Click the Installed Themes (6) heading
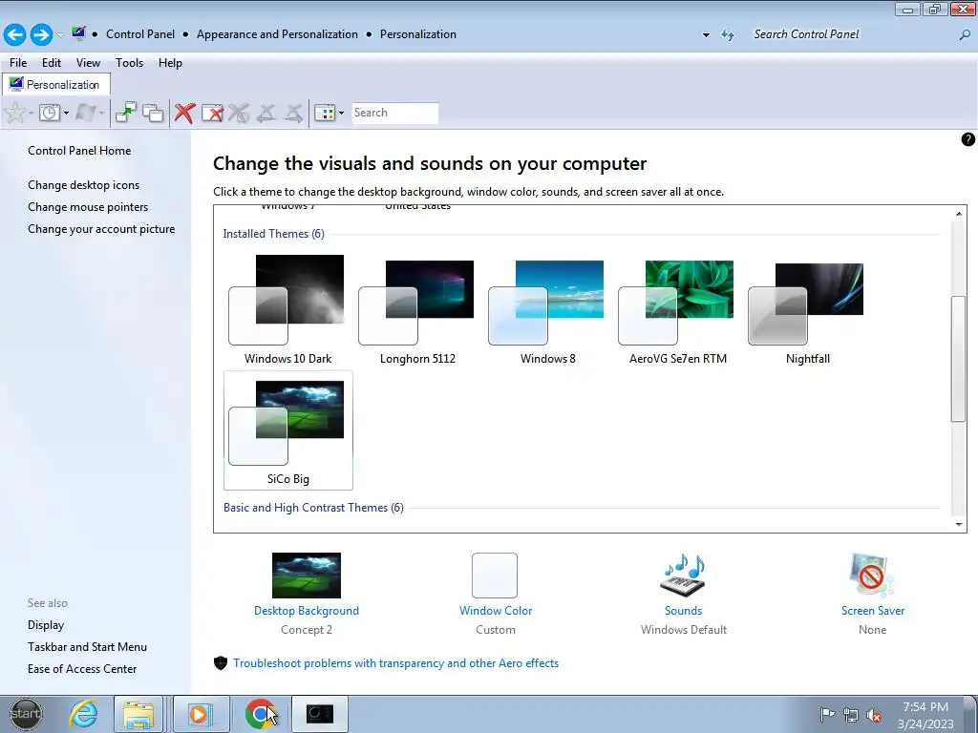978x733 pixels. tap(274, 234)
